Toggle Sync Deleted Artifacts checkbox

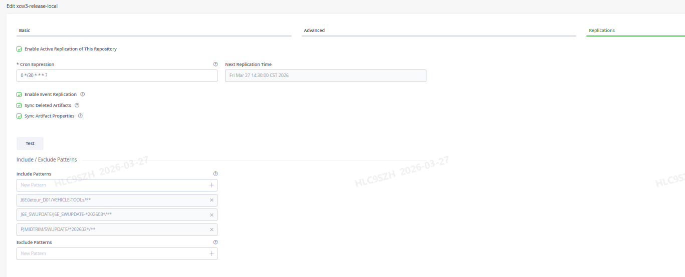[20, 105]
